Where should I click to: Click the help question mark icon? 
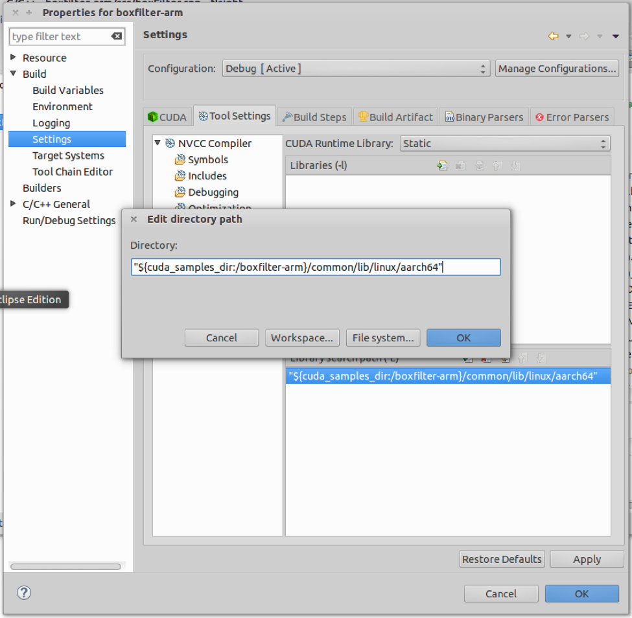(x=24, y=593)
